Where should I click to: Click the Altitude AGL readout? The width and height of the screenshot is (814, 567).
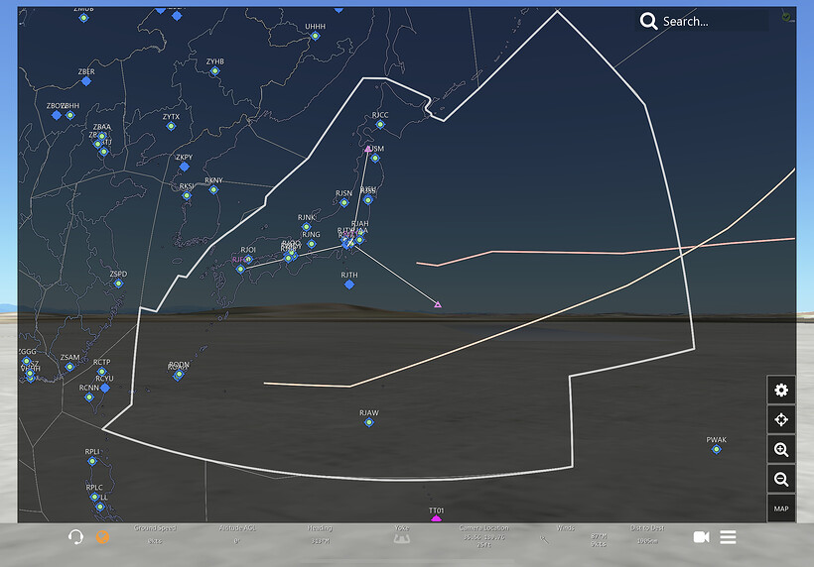[237, 534]
